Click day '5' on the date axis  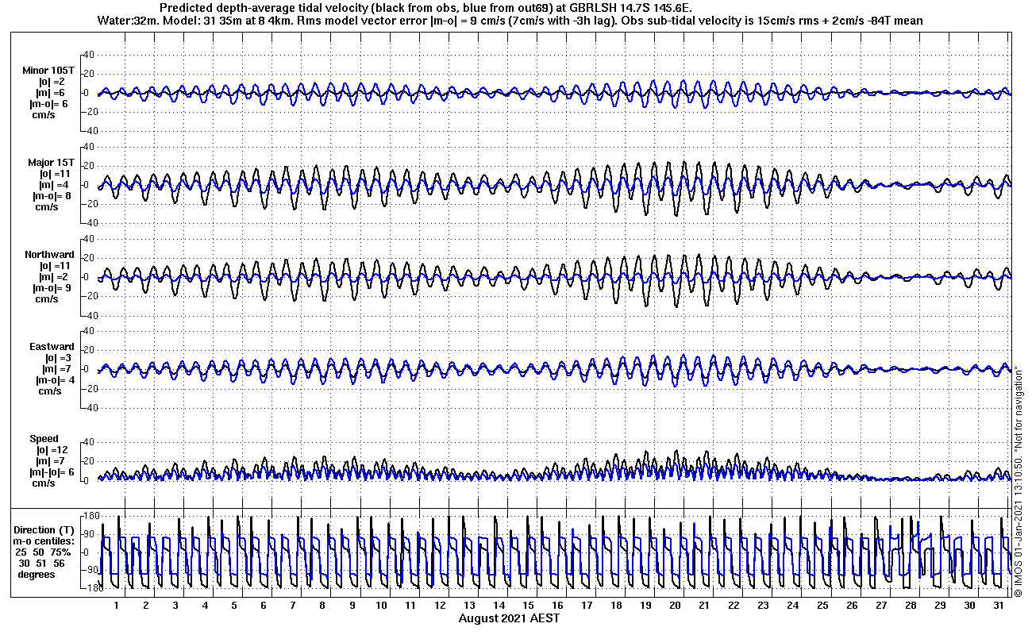pos(234,606)
